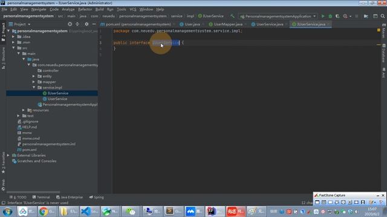Open Visual Studio Code from taskbar
The height and width of the screenshot is (217, 387).
[89, 212]
